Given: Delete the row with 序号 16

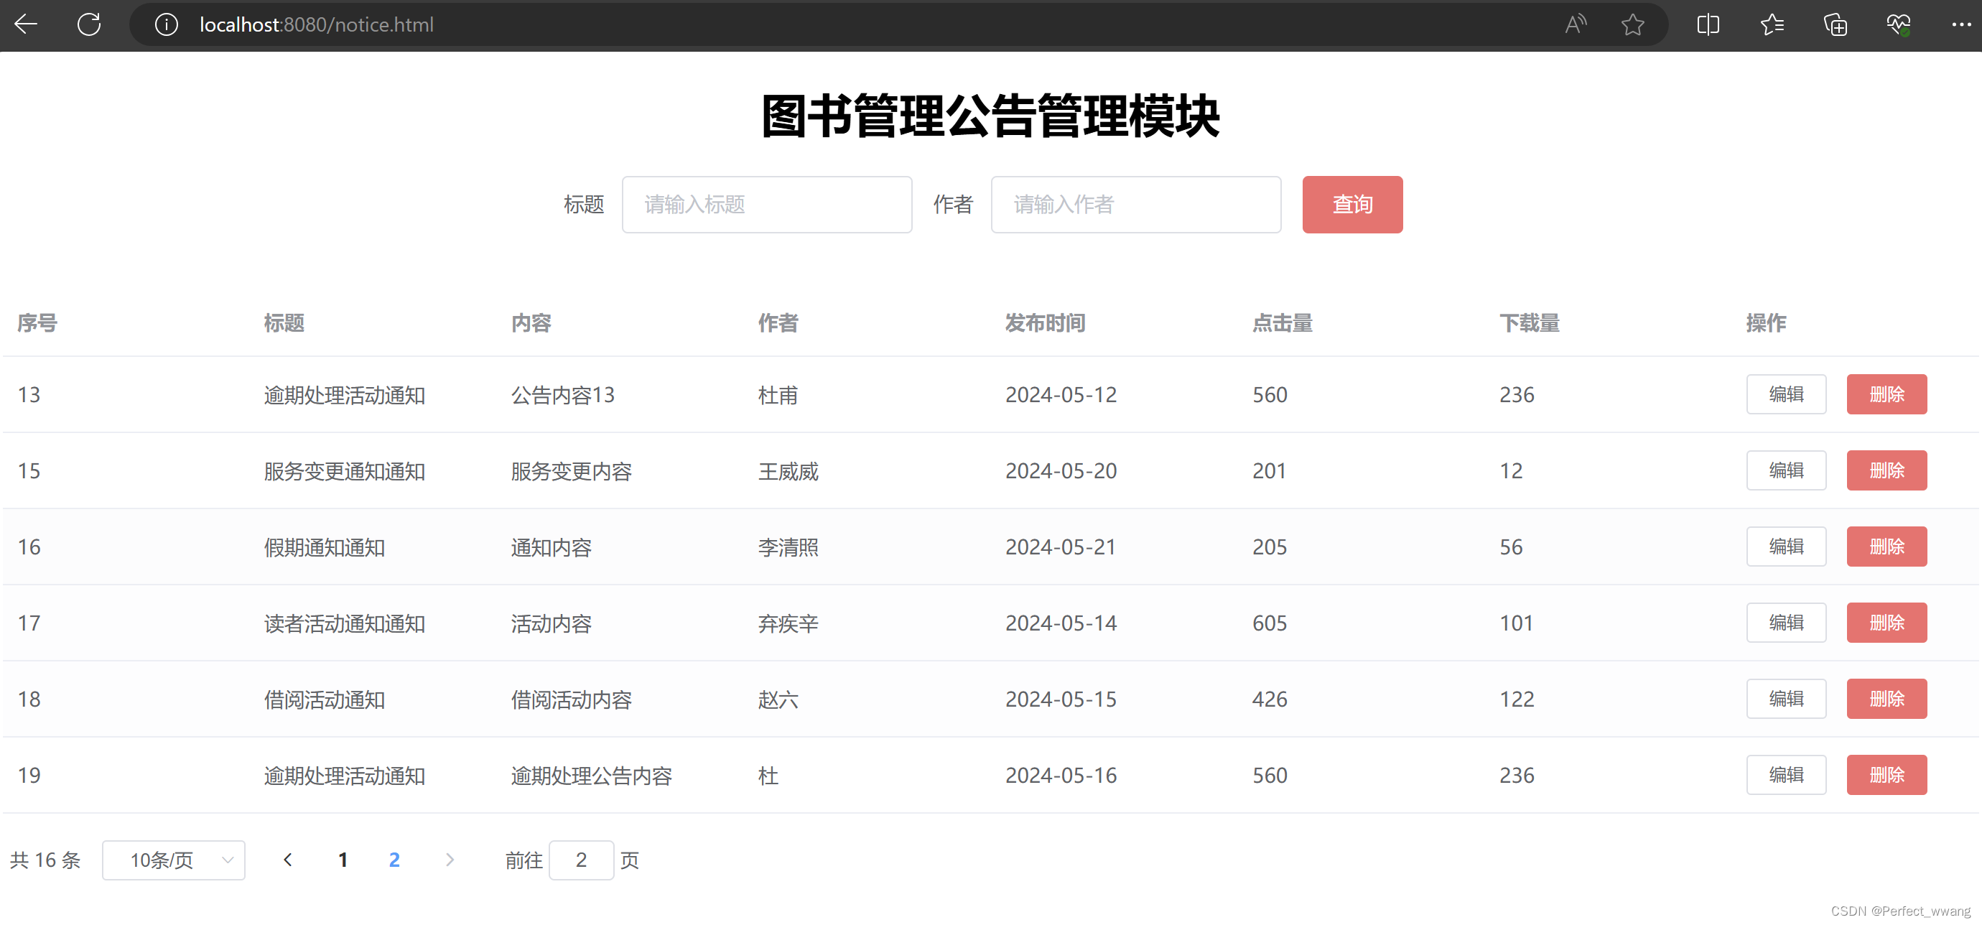Looking at the screenshot, I should [x=1886, y=547].
